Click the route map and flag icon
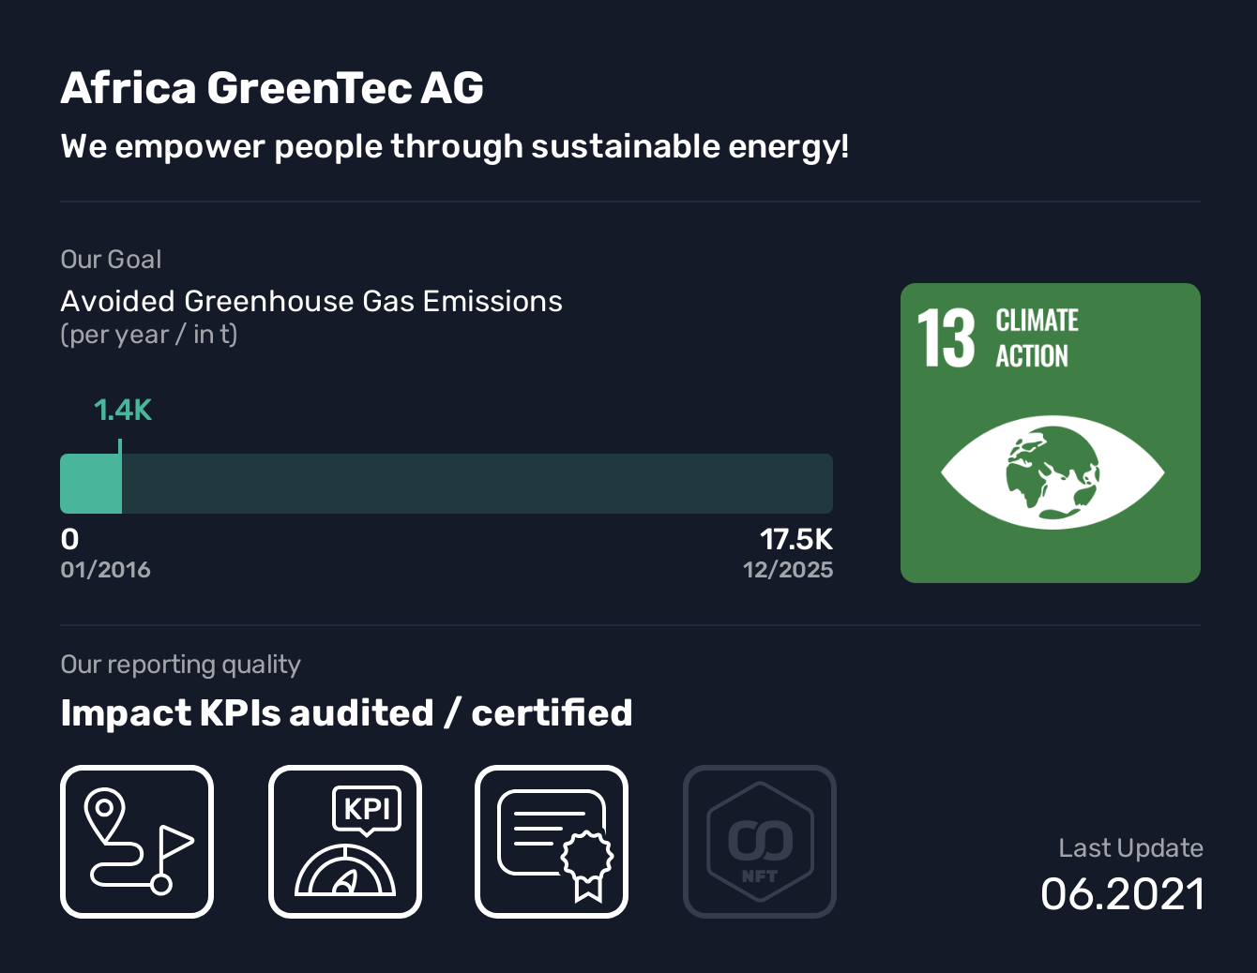This screenshot has height=973, width=1257. [137, 841]
